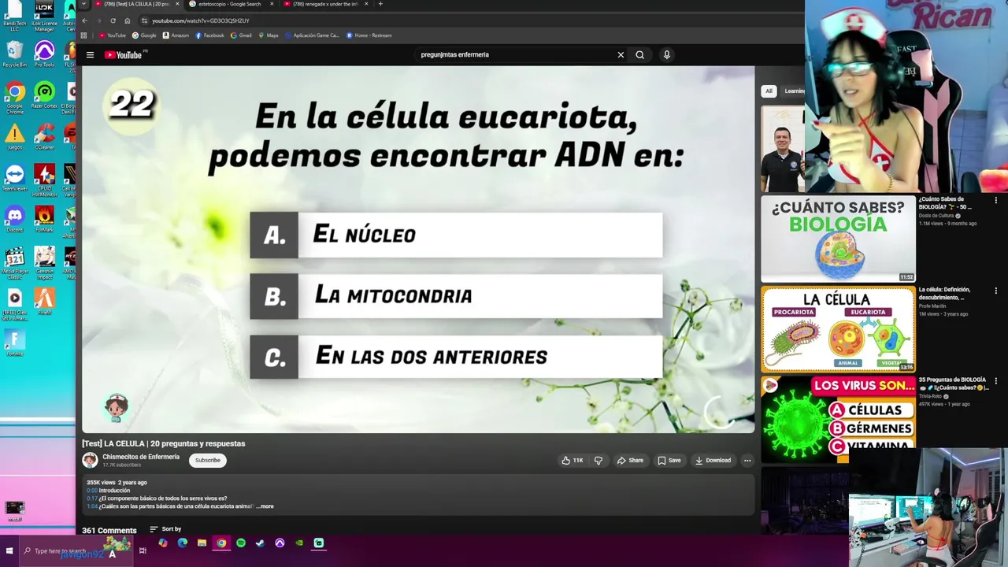1008x567 pixels.
Task: Open Chismecitos de Enfermería channel name
Action: (x=141, y=457)
